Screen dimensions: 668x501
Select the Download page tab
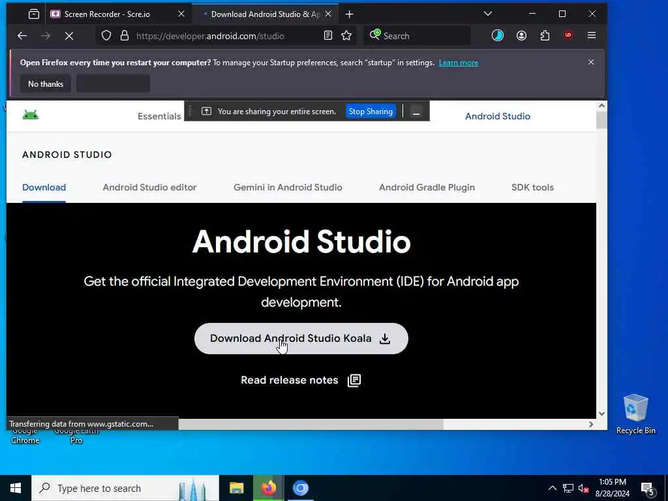pyautogui.click(x=44, y=187)
